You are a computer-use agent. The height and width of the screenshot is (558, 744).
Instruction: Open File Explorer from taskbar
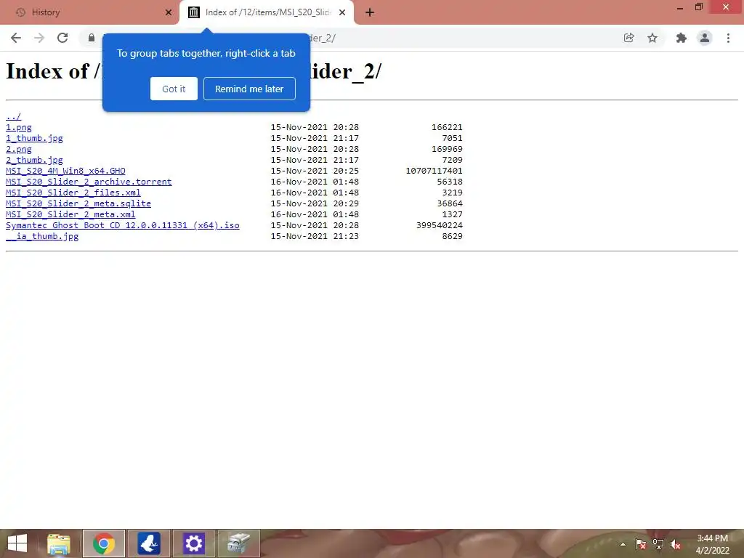[x=58, y=543]
